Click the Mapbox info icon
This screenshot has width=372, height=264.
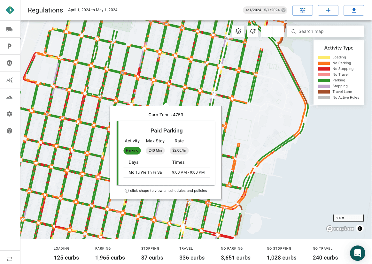pos(360,229)
